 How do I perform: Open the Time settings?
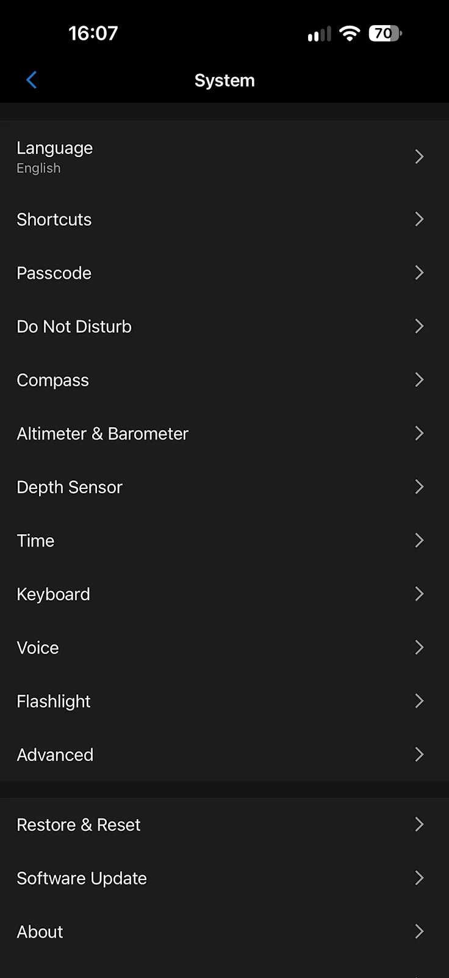pyautogui.click(x=224, y=540)
